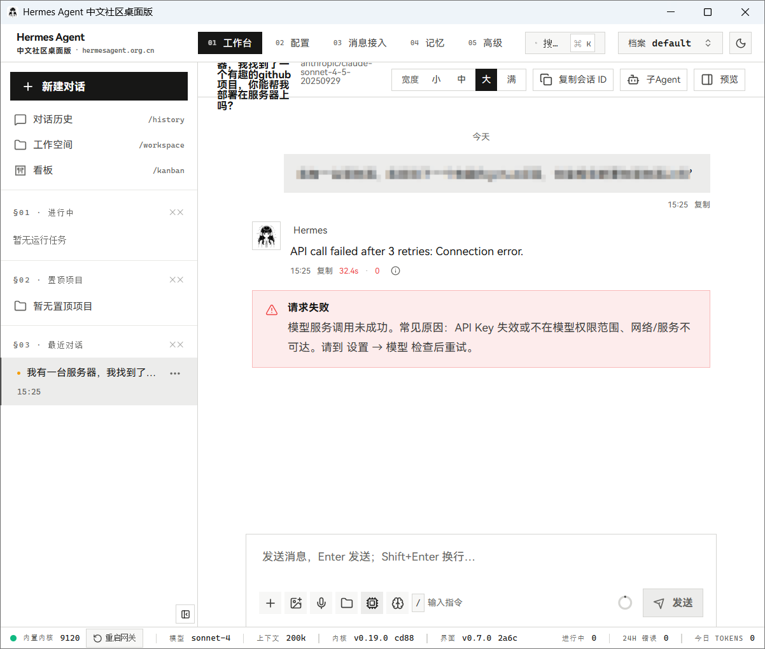Collapse the §01 进行中 section

(x=176, y=213)
